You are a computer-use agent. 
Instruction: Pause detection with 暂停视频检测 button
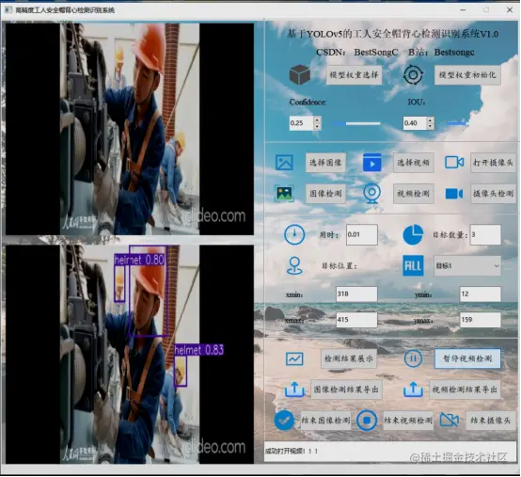pos(467,358)
